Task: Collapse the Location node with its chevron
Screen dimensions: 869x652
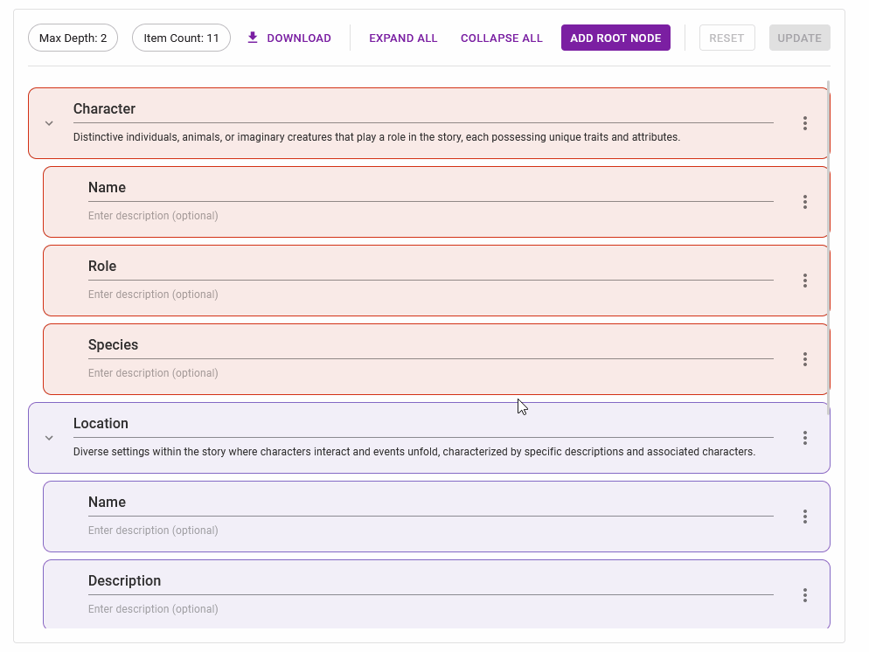Action: [50, 438]
